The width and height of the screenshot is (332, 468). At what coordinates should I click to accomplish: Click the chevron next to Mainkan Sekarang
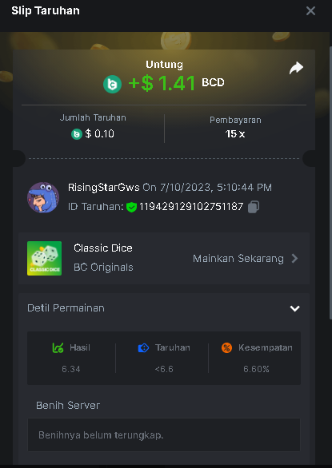tap(294, 259)
